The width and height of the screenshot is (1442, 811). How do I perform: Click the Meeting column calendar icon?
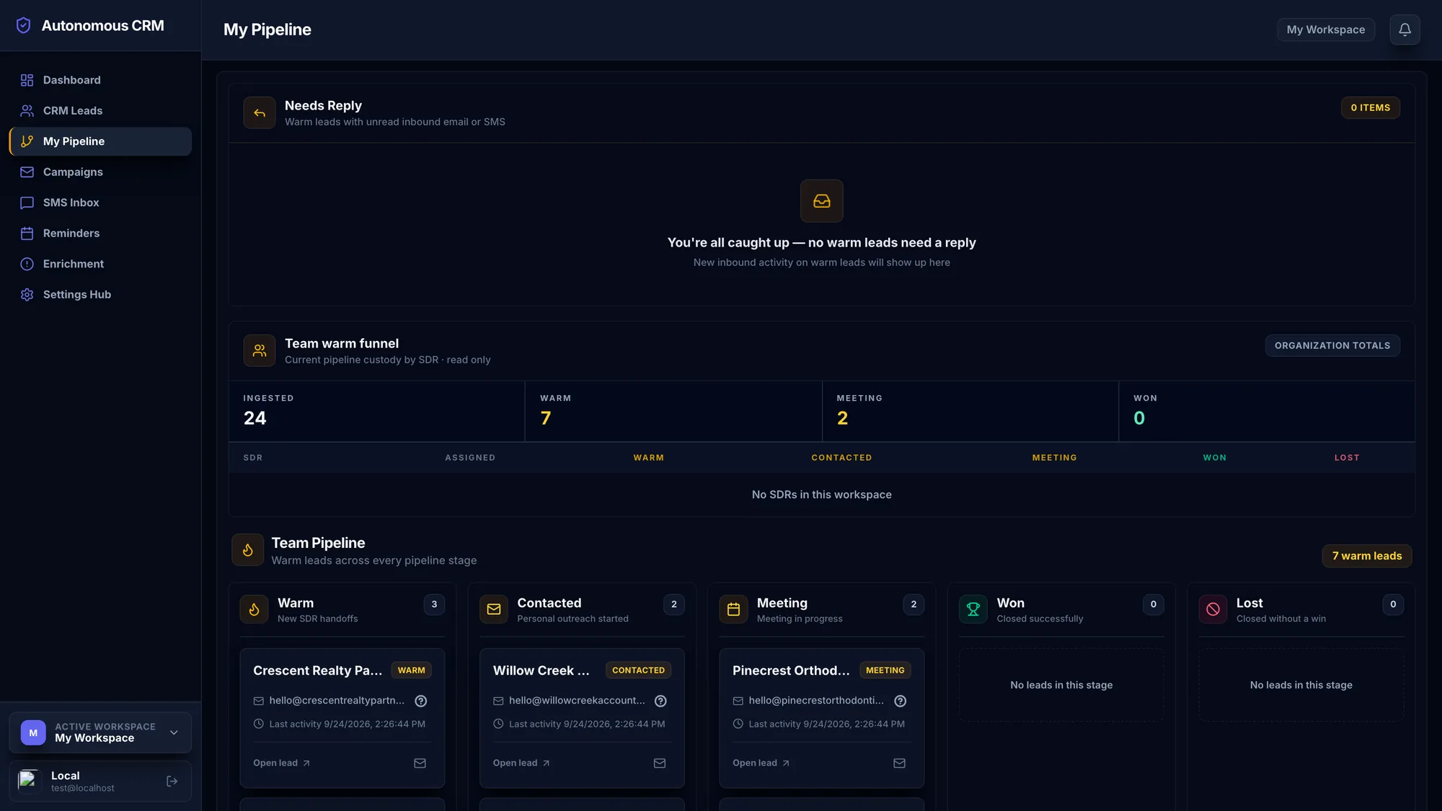click(733, 609)
